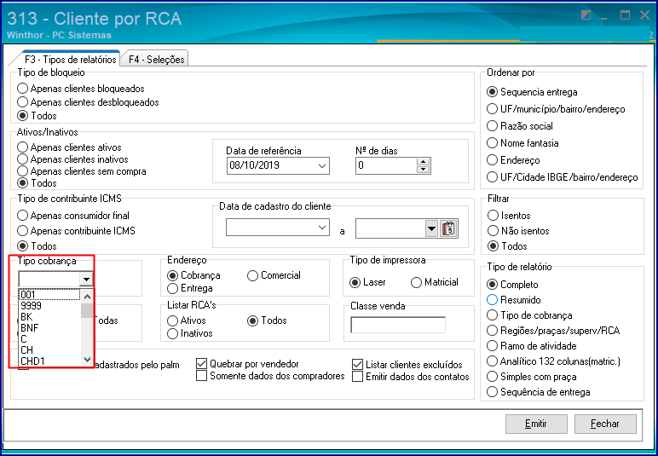
Task: Click the Classe venda input field
Action: 398,325
